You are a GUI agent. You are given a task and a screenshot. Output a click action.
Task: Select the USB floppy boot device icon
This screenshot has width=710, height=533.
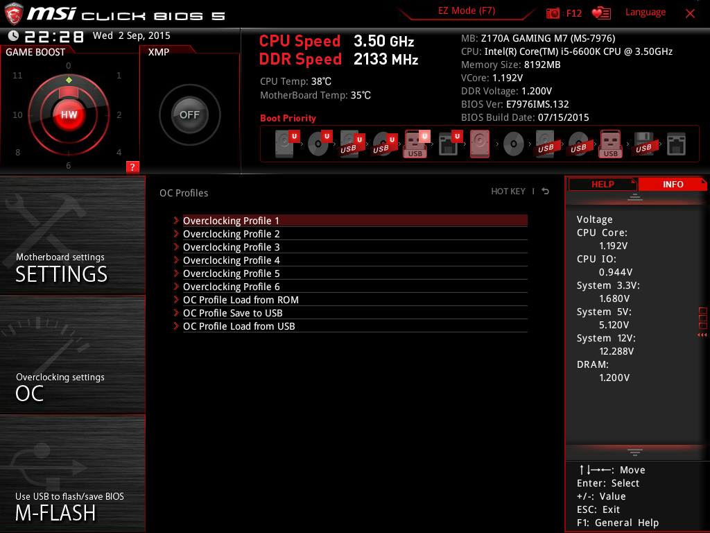[643, 144]
